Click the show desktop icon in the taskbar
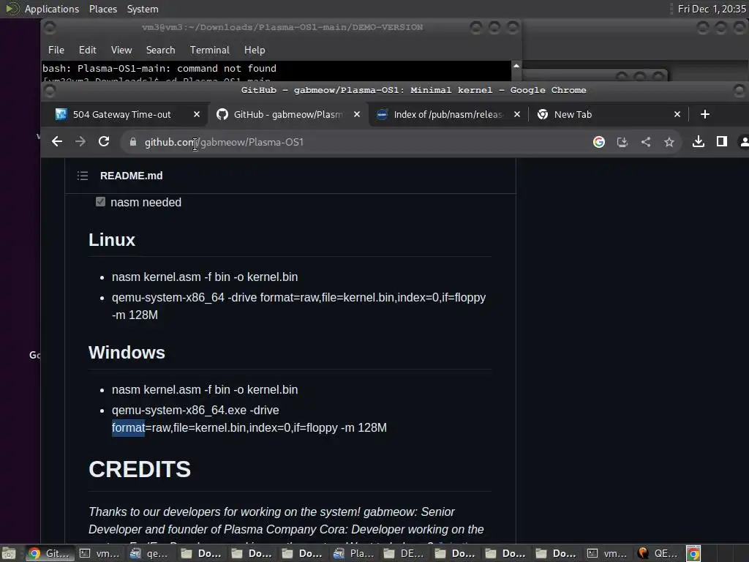The width and height of the screenshot is (749, 562). pos(9,553)
